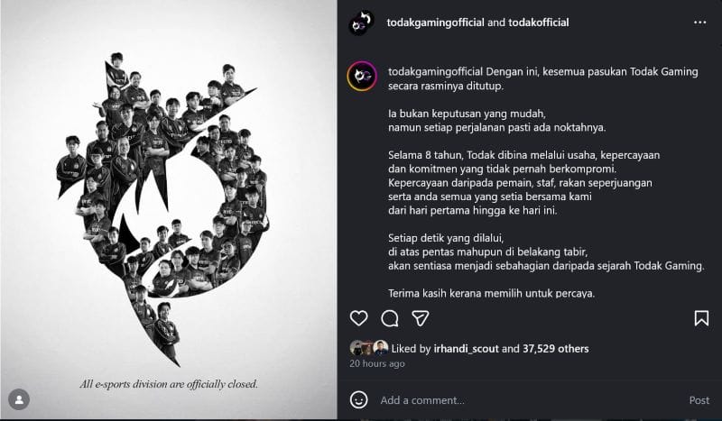This screenshot has height=421, width=722.
Task: View tagged people icon on the photo
Action: click(x=18, y=398)
